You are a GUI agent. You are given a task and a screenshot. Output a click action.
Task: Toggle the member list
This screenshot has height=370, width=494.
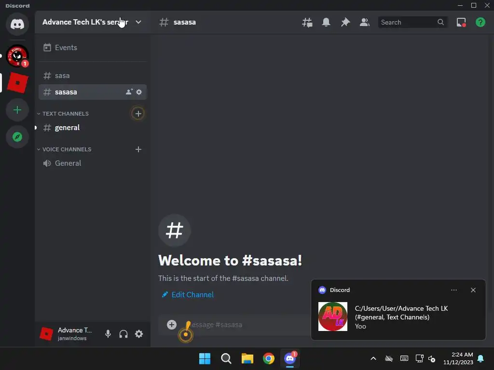pos(365,22)
